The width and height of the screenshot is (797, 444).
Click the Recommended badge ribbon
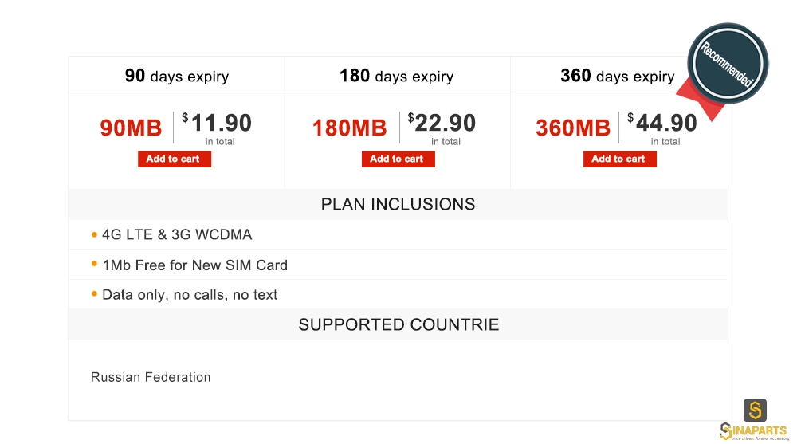(728, 64)
